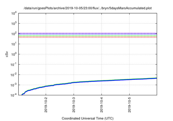This screenshot has width=173, height=121.
Task: Click the 2019-10-3 date tick label
Action: click(x=74, y=105)
